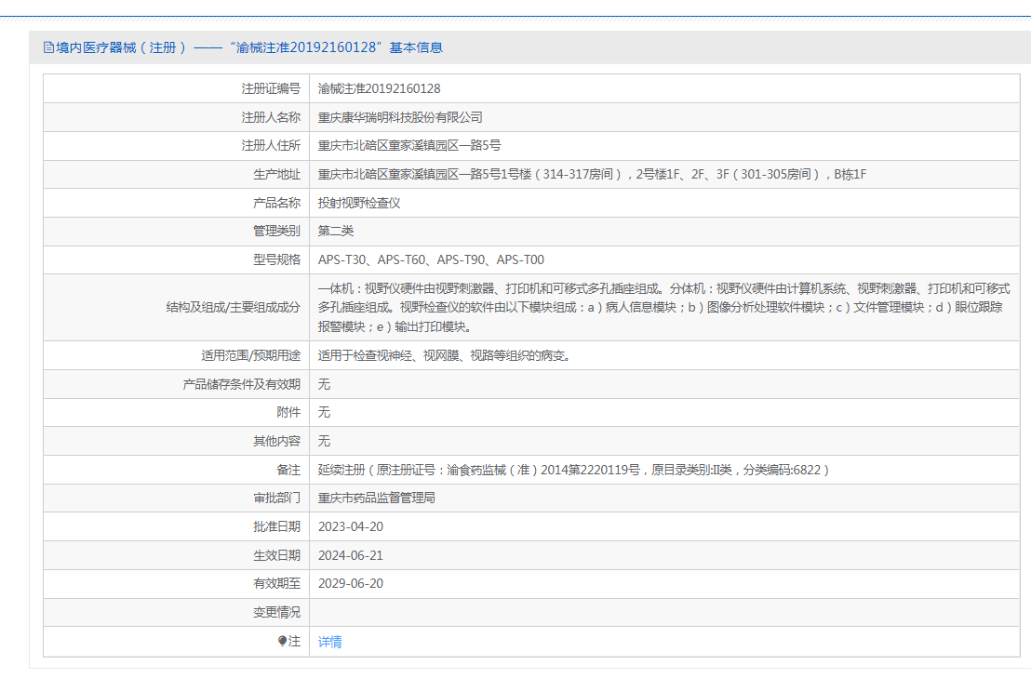Click the 第二类 management category value
Viewport: 1031px width, 678px height.
pos(336,231)
